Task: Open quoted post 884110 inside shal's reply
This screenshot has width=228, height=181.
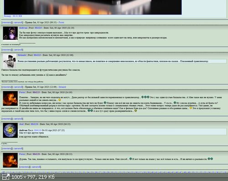Action: point(38,130)
